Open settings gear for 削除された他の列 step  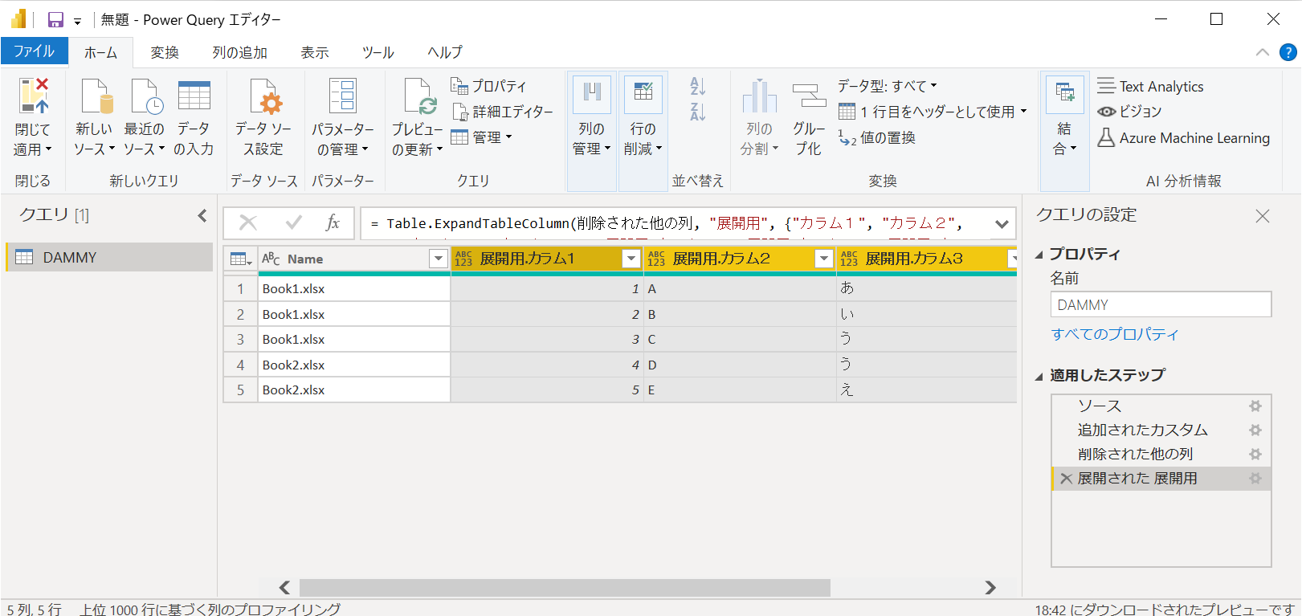1255,455
